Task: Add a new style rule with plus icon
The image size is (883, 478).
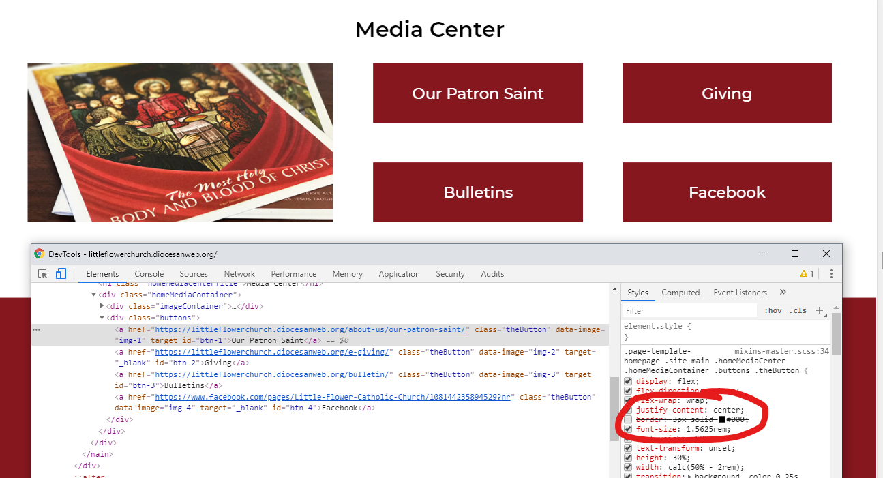Action: 820,310
